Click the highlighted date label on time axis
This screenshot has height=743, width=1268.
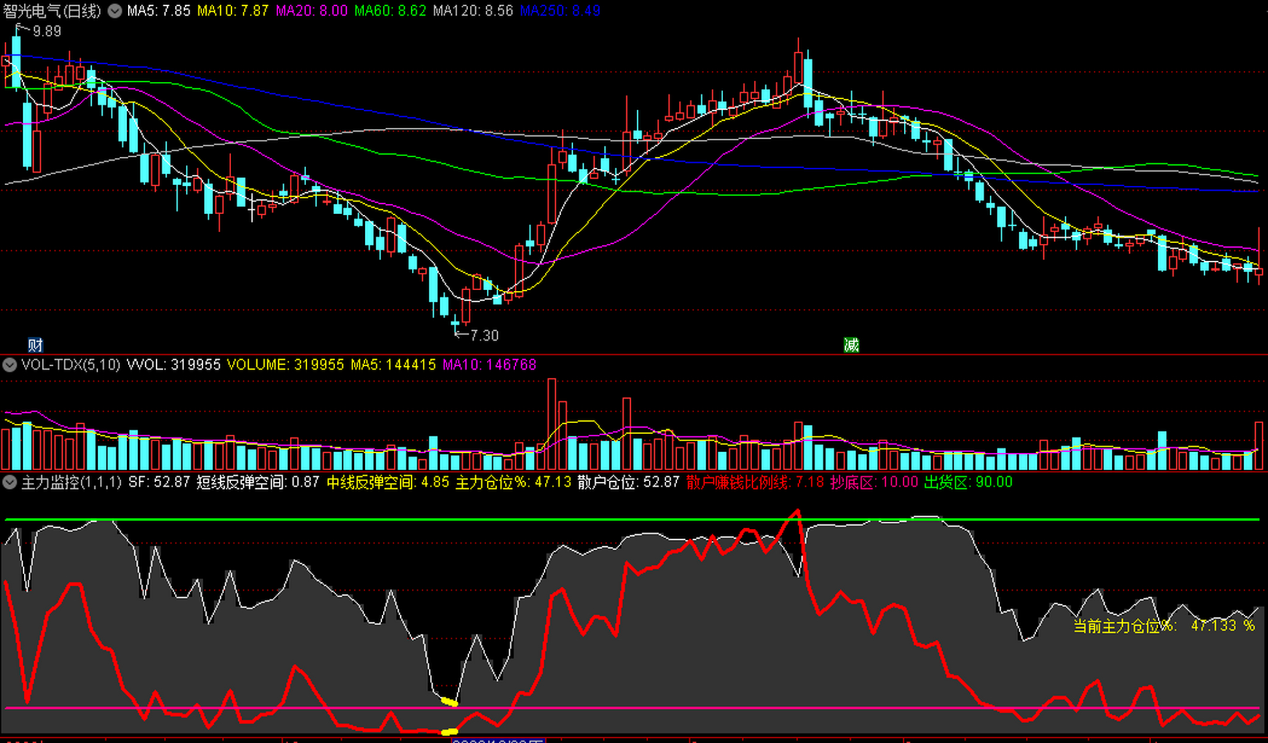(498, 741)
